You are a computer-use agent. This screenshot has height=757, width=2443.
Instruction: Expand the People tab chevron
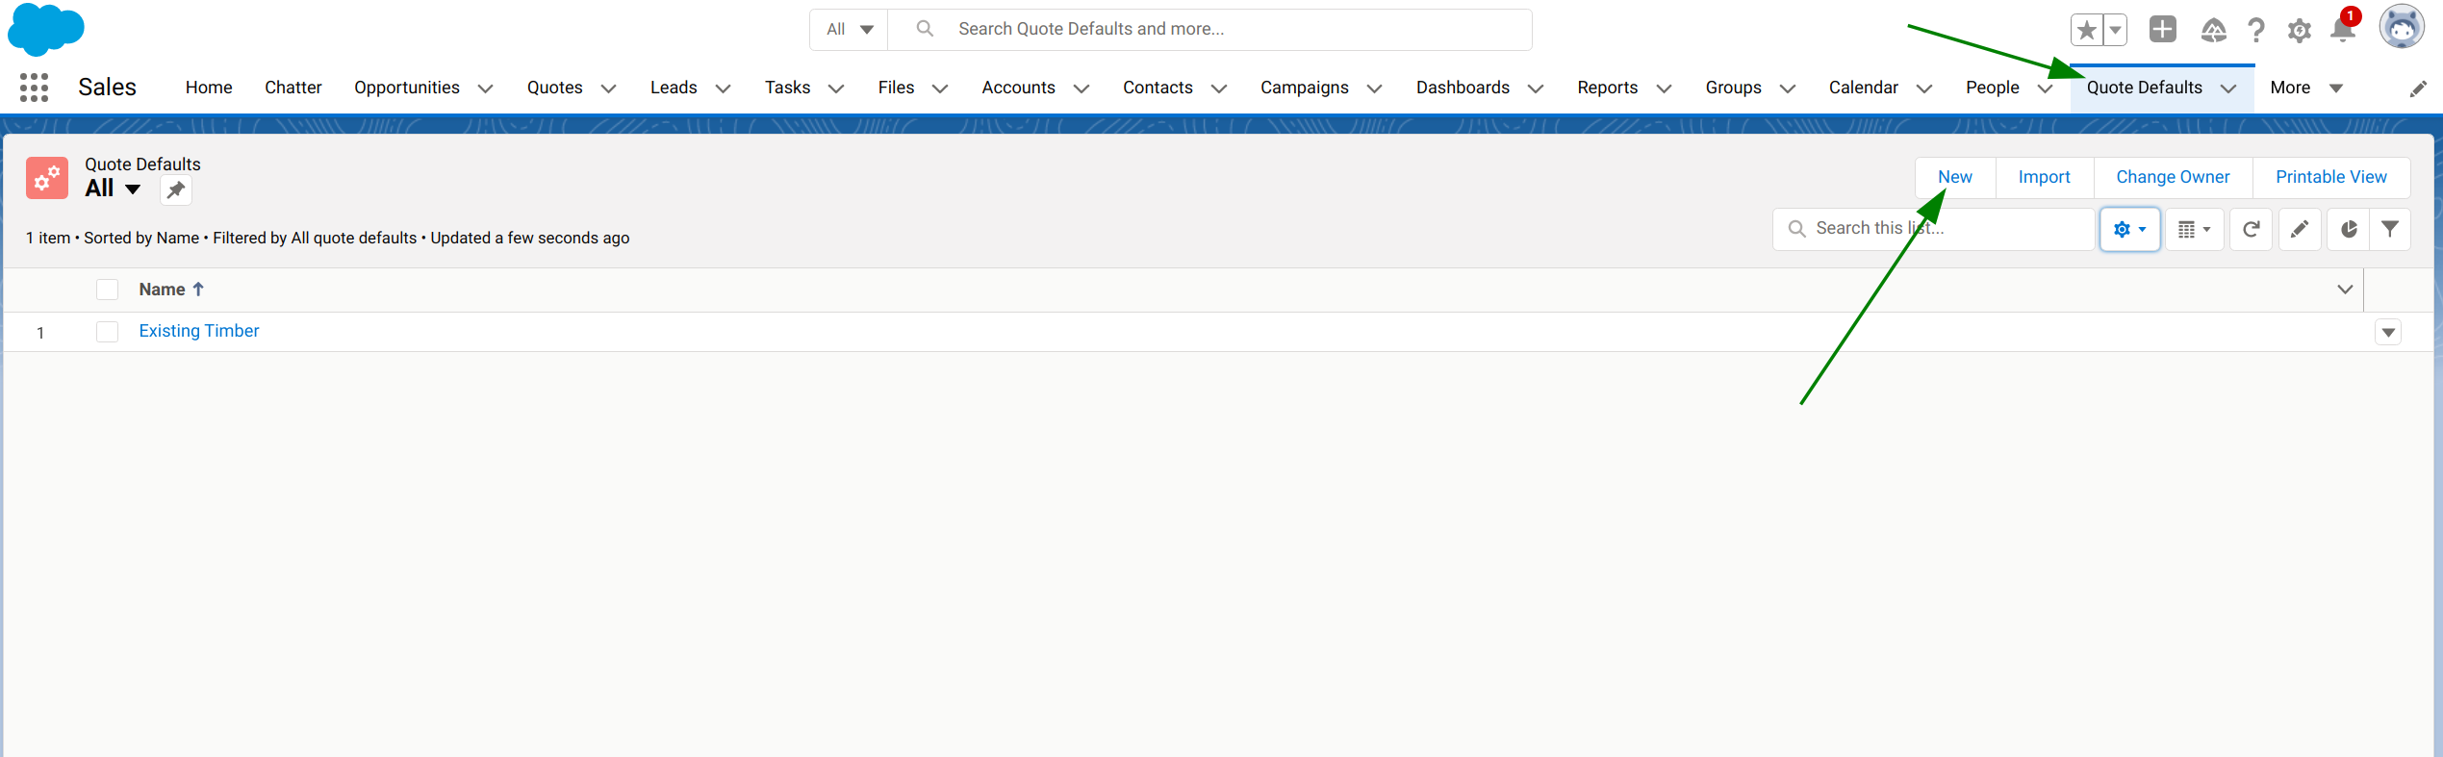(2046, 88)
